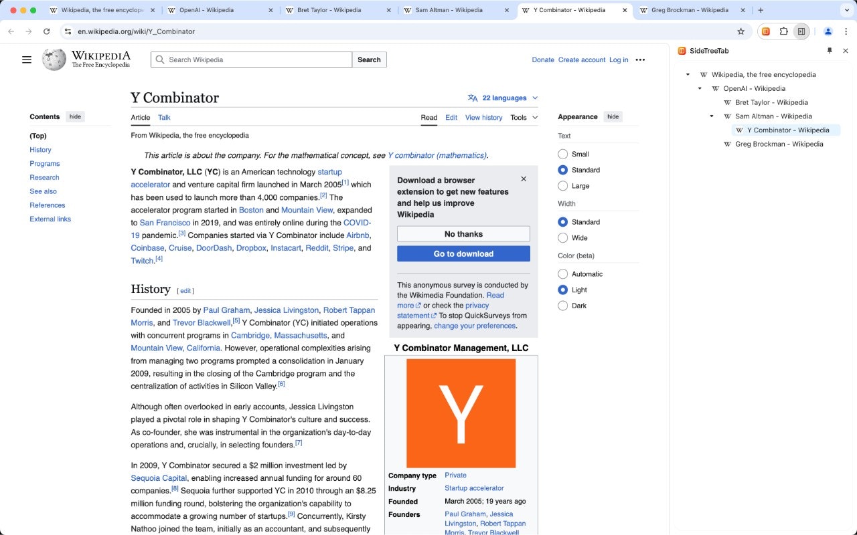Go to Wikipedia home via globe logo
Viewport: 857px width, 535px height.
[x=54, y=60]
